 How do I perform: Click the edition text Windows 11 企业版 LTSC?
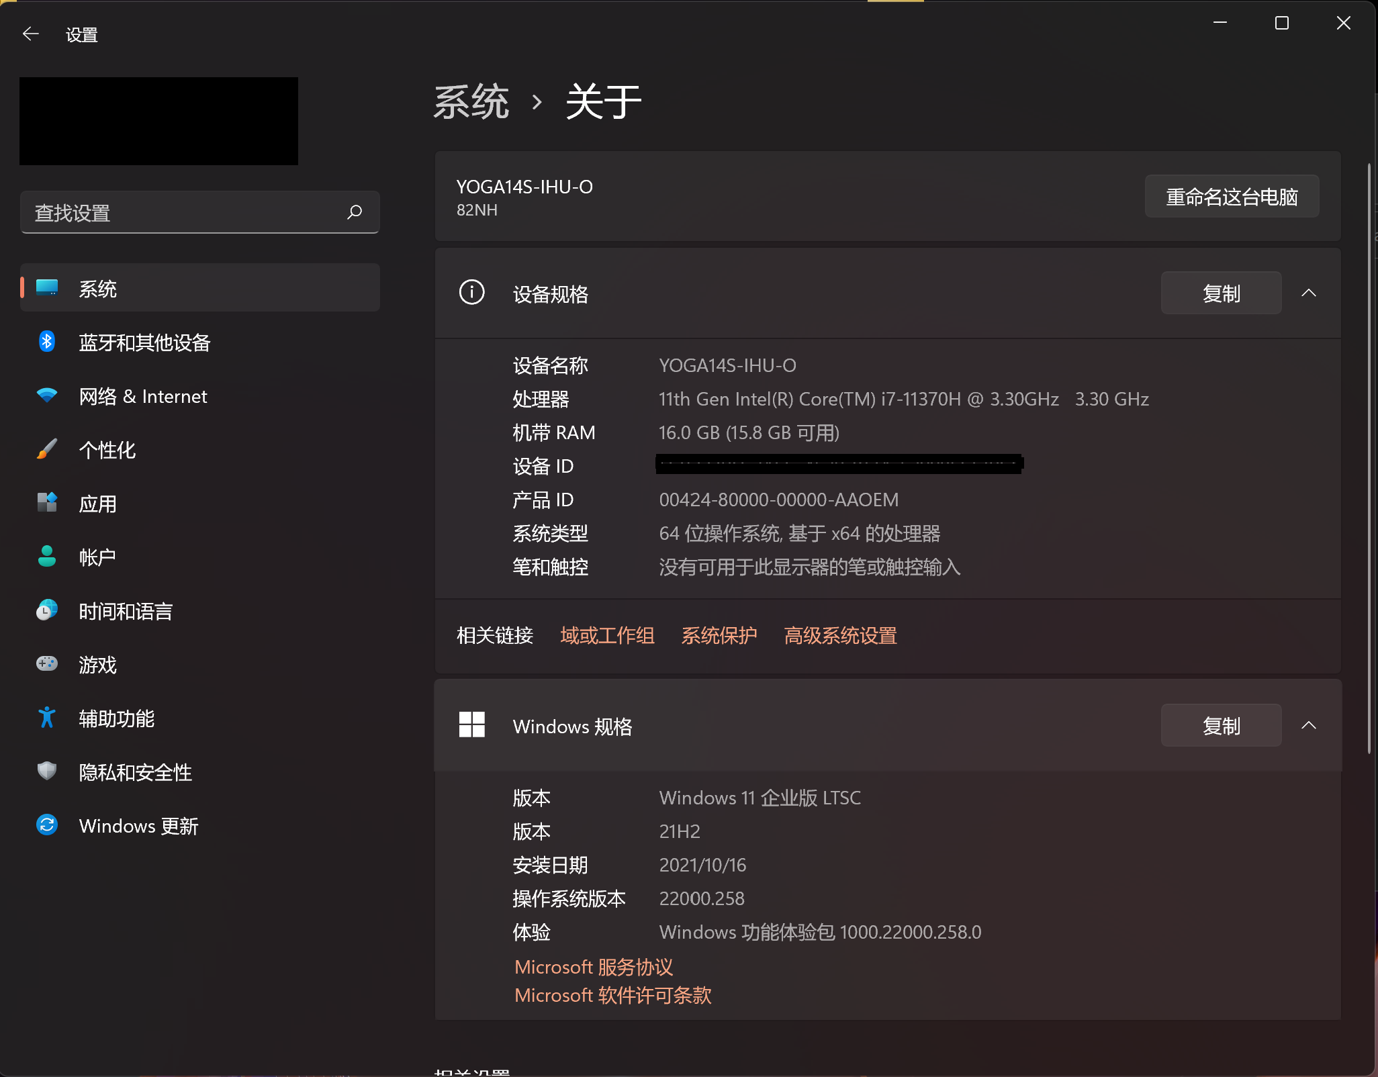point(760,798)
